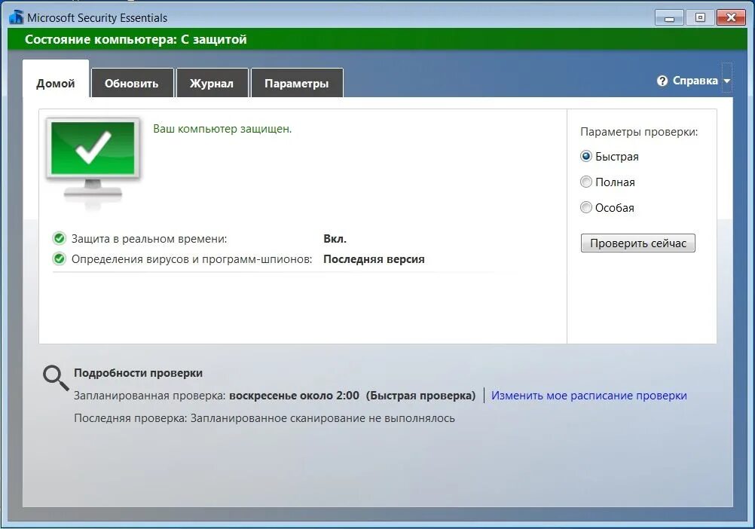Switch to the Обновить tab
This screenshot has height=529, width=755.
click(x=131, y=84)
